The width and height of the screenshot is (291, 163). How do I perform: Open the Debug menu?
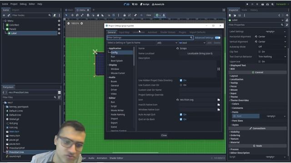click(23, 4)
